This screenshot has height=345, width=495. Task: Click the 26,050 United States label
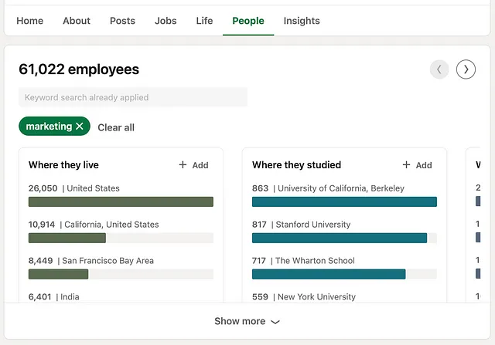click(74, 188)
